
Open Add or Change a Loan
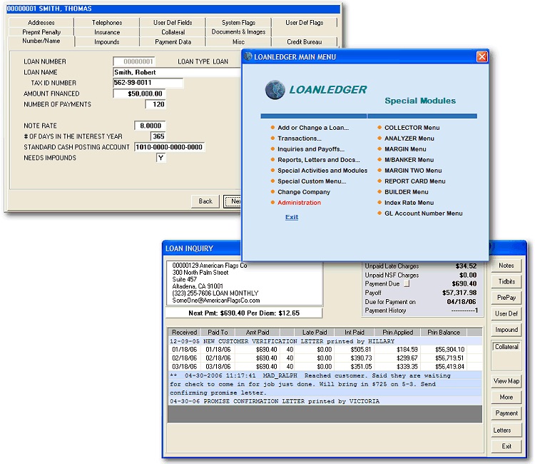pyautogui.click(x=313, y=128)
